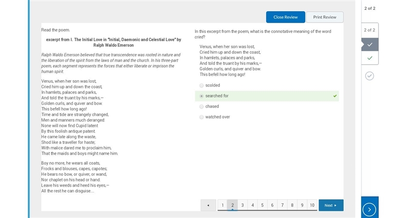Click the Print Review button
Image resolution: width=411 pixels, height=218 pixels.
pos(325,17)
